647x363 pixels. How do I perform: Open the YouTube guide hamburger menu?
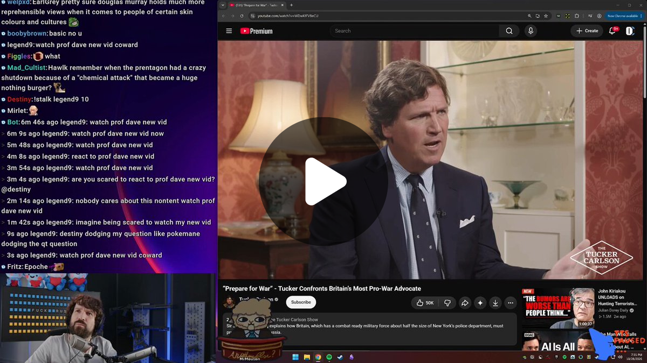[x=229, y=31]
